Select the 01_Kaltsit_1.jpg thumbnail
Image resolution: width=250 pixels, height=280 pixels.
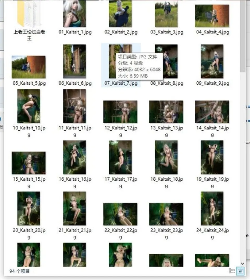click(x=74, y=14)
